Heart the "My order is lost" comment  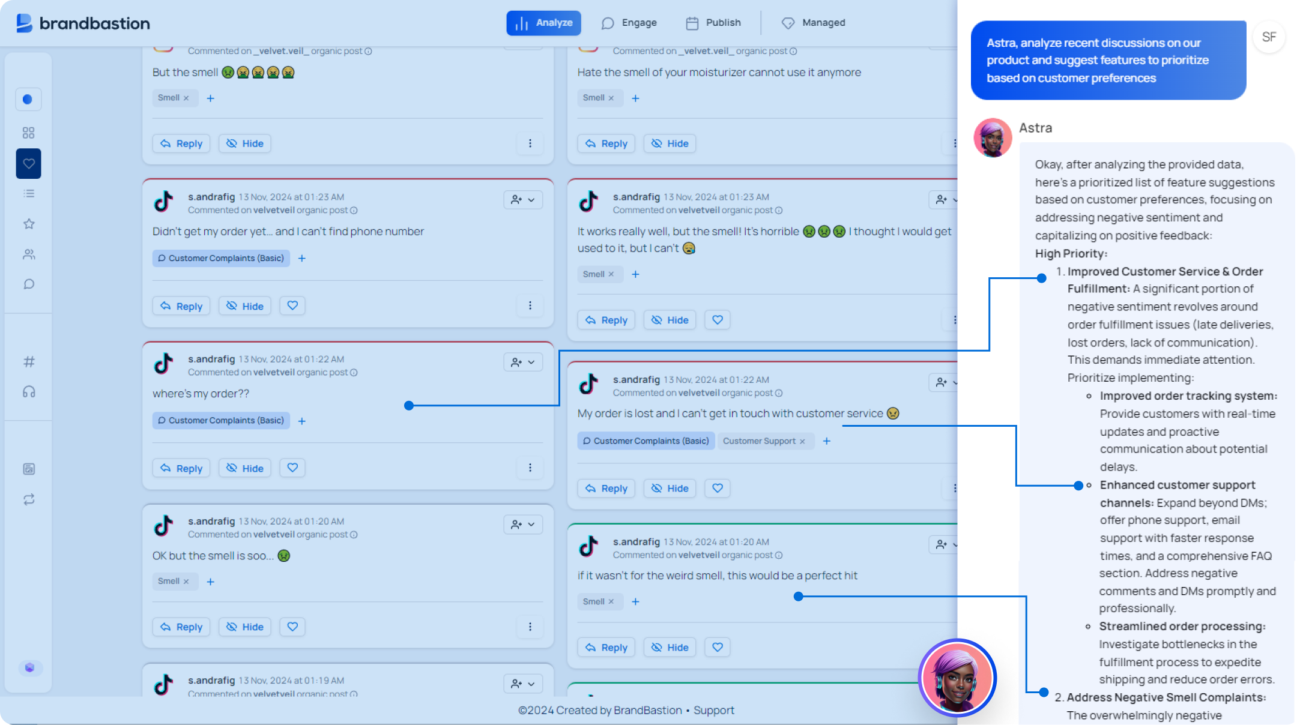717,488
